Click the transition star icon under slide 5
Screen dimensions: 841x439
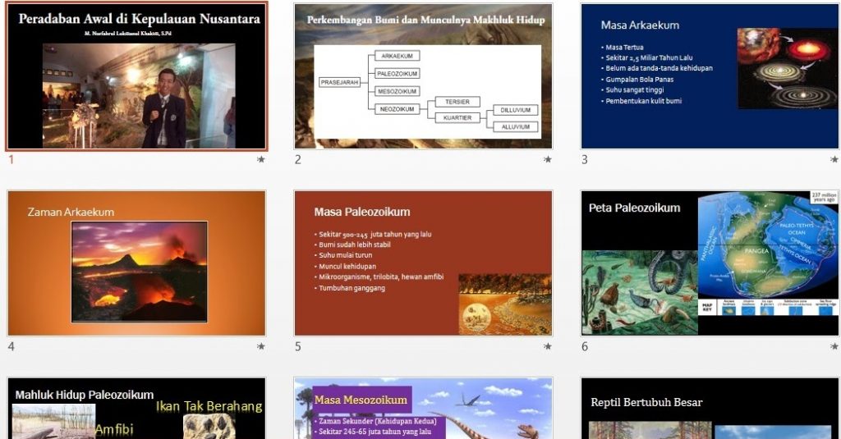pos(548,347)
